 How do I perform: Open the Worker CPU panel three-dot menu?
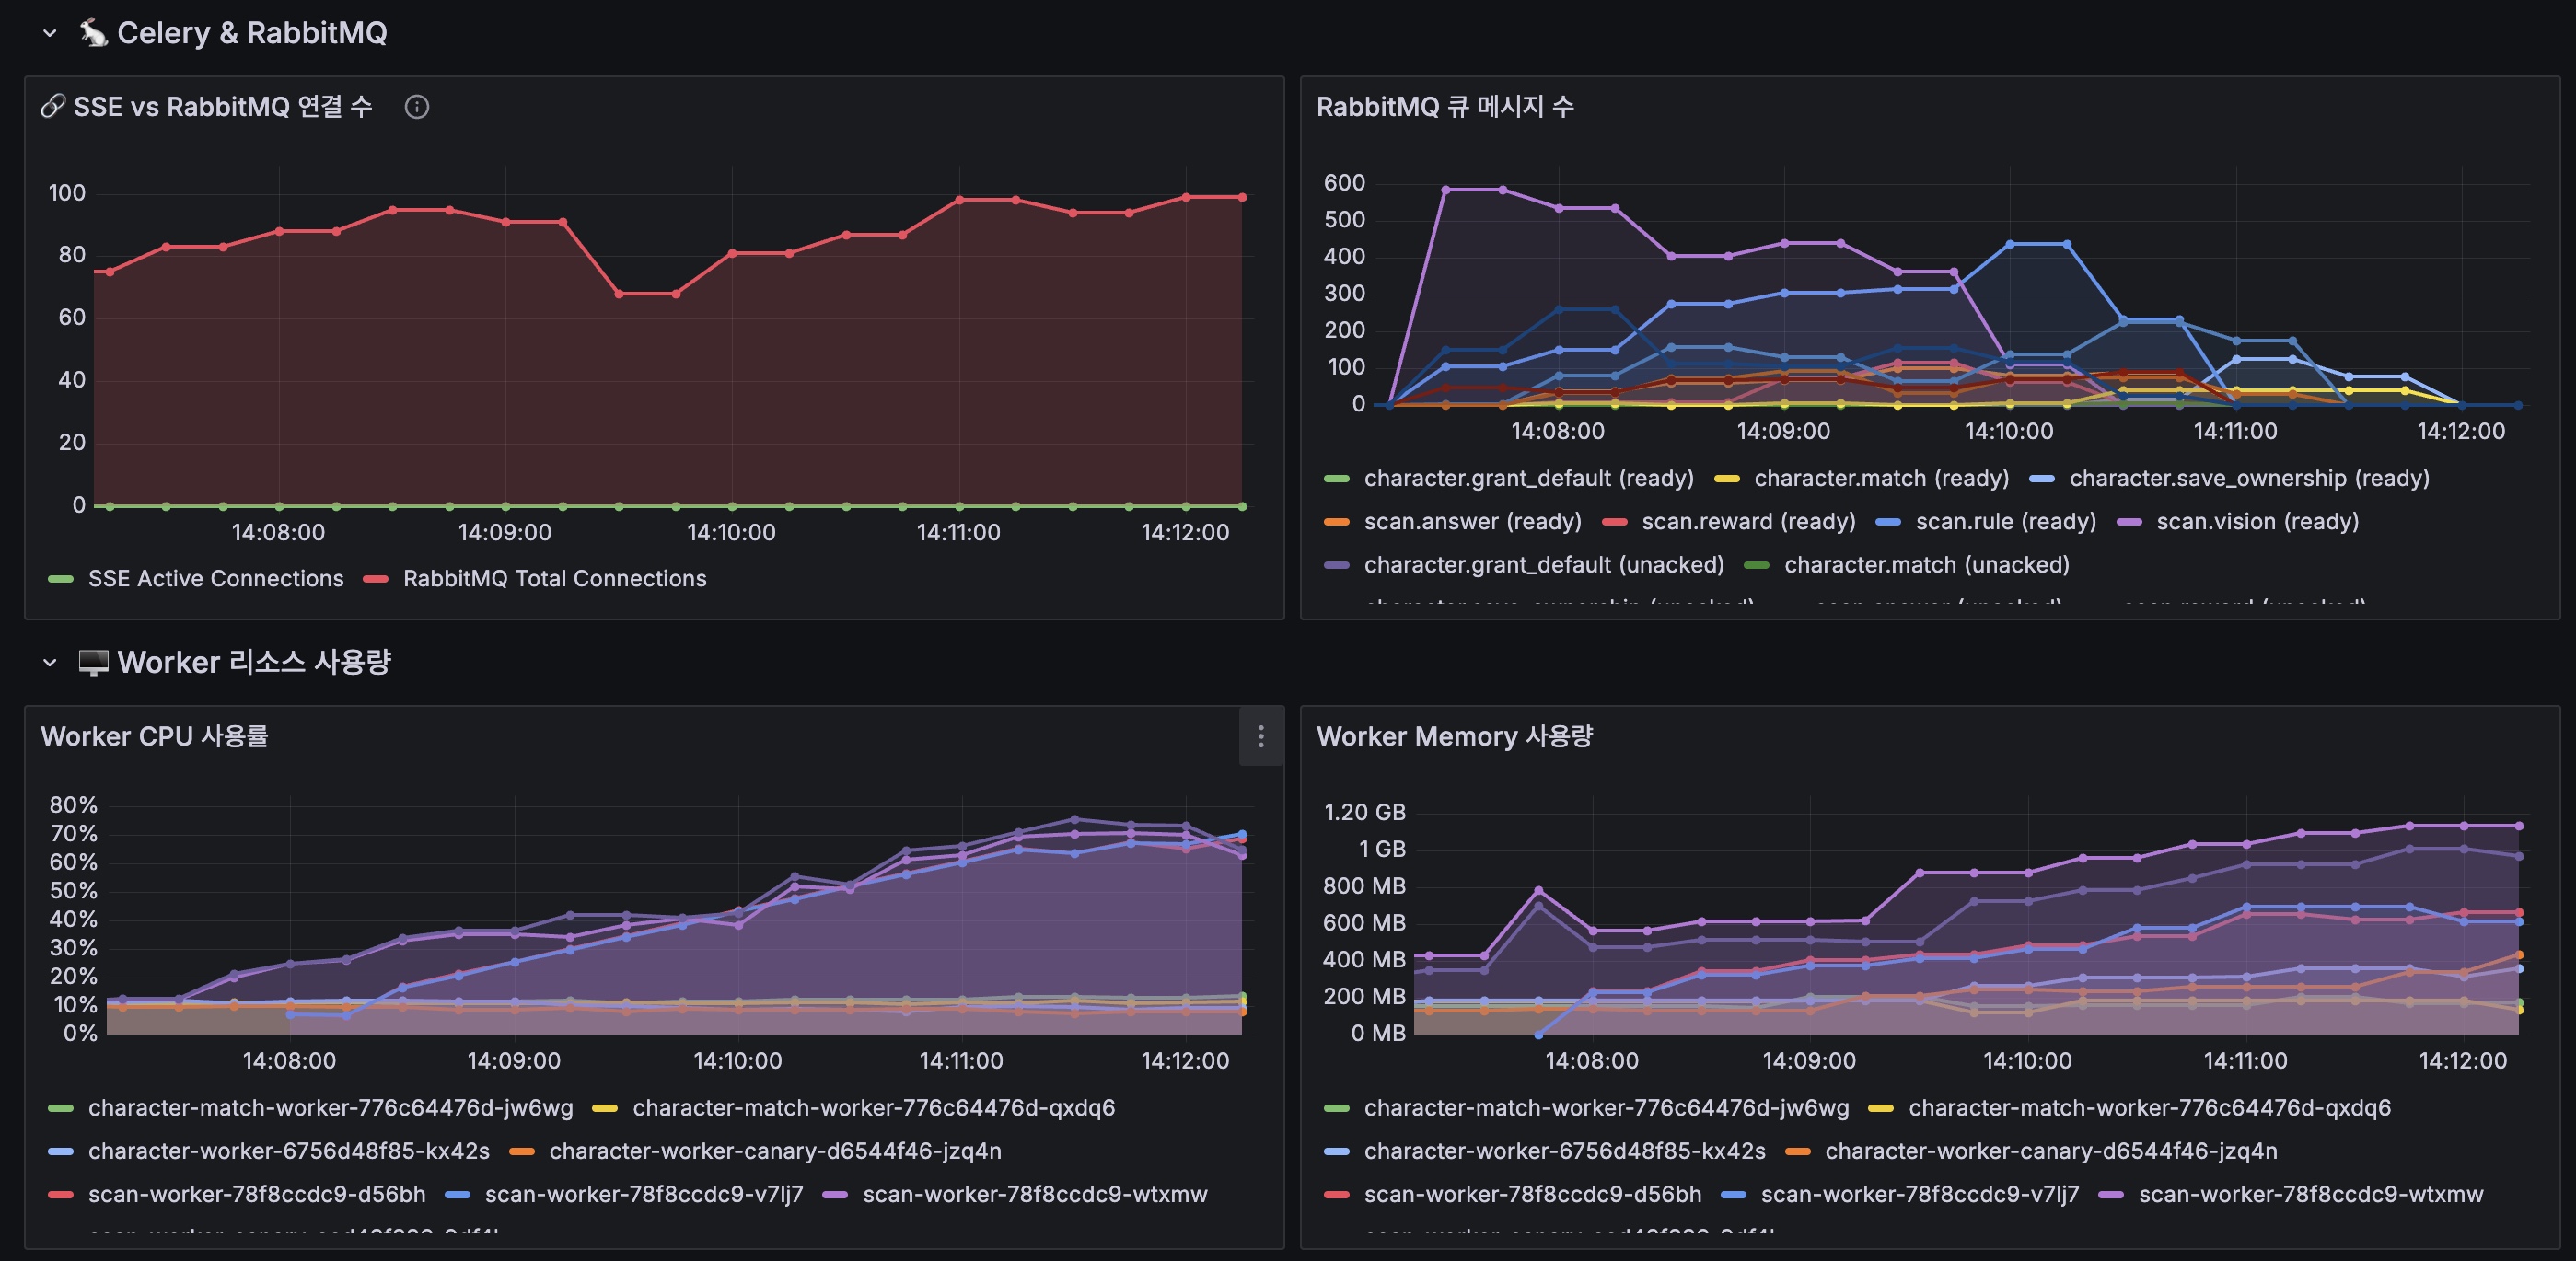click(x=1260, y=737)
